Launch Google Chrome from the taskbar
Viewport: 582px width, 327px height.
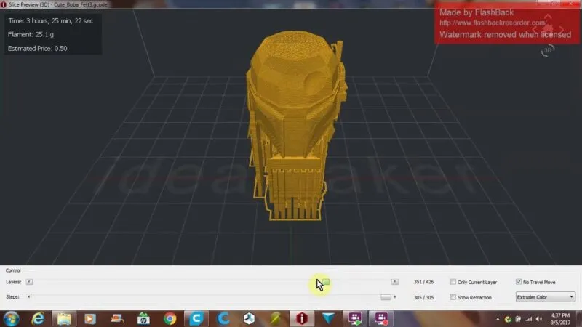click(170, 318)
